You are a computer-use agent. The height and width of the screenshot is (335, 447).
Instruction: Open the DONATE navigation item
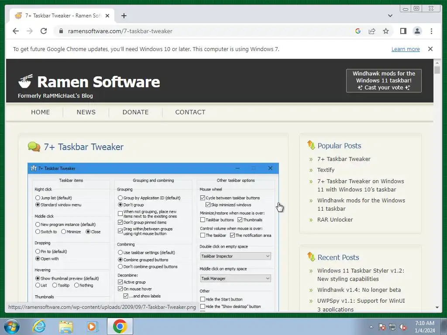click(x=135, y=112)
